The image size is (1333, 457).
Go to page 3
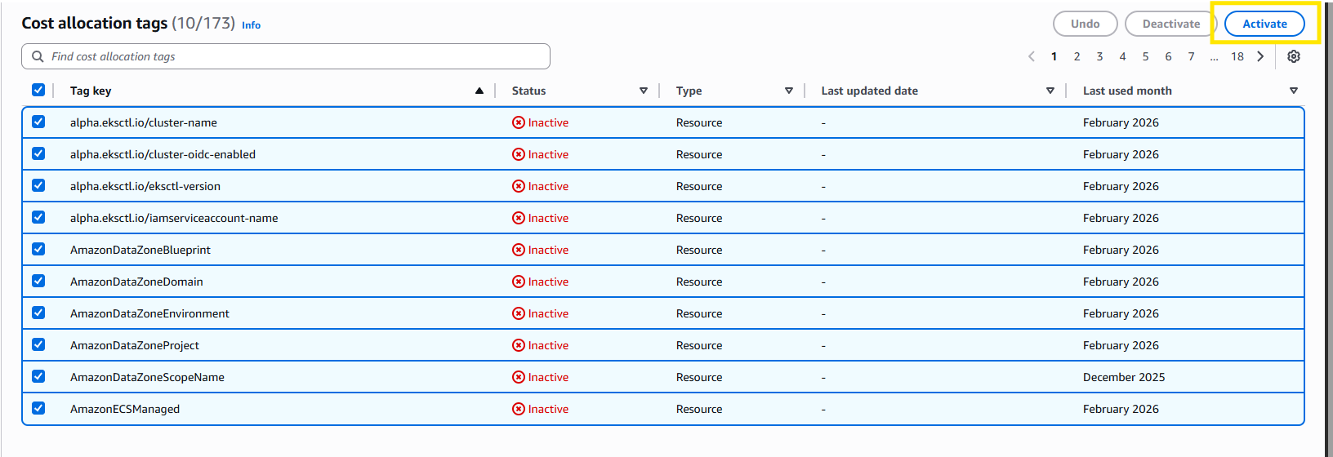1100,56
